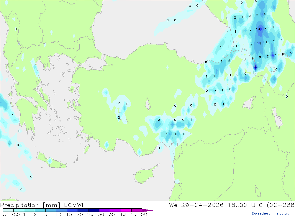Image resolution: width=295 pixels, height=216 pixels.
Task: Click the 40–45 mm legend color box
Action: [126, 210]
